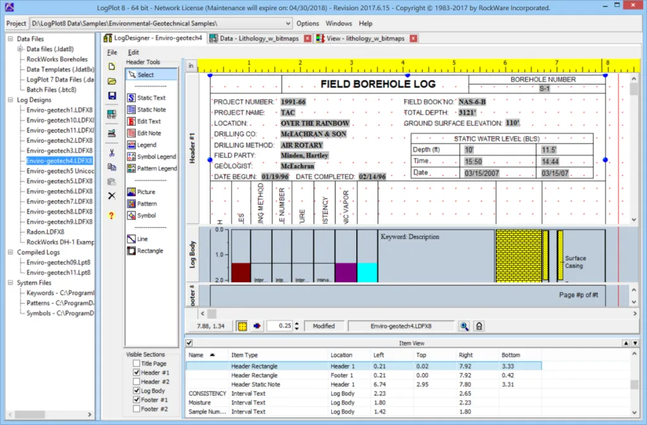Click the lock icon beside zoom

(479, 326)
